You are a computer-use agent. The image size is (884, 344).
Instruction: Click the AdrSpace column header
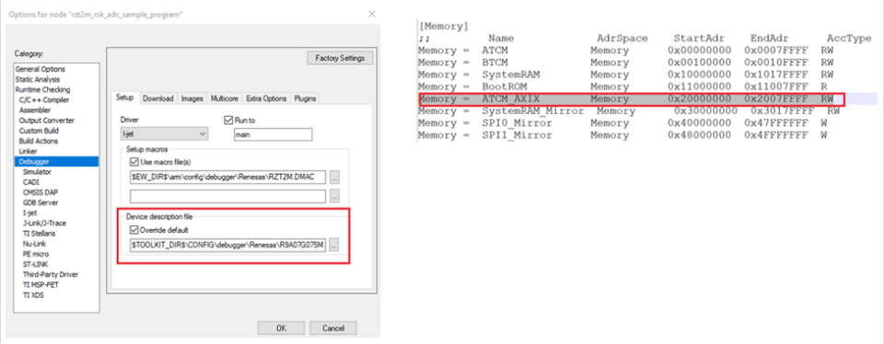pos(622,39)
